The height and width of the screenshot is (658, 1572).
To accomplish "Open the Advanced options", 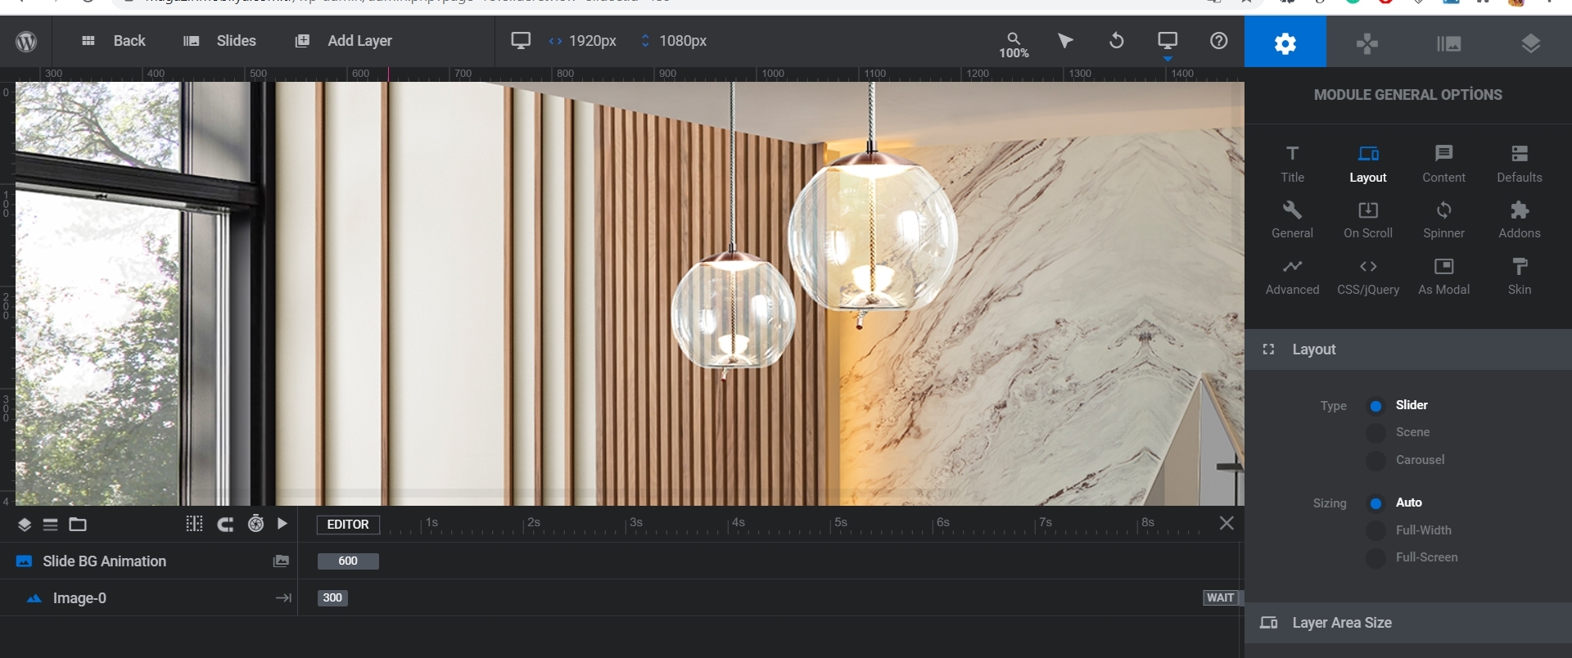I will point(1292,277).
